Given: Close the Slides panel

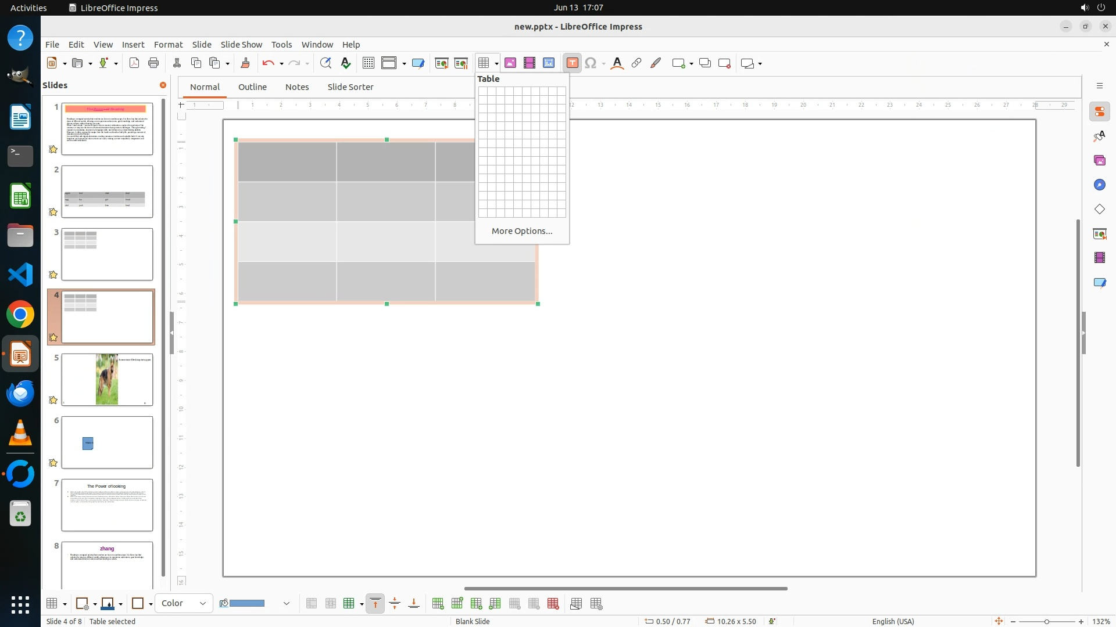Looking at the screenshot, I should [163, 85].
